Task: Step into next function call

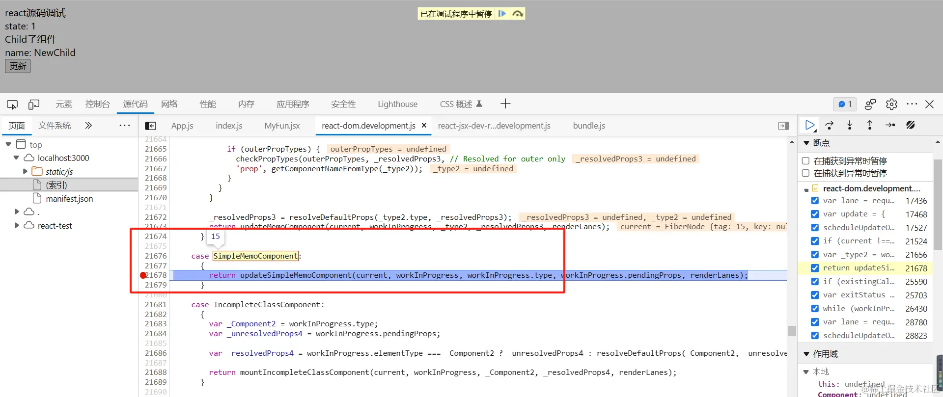Action: click(850, 125)
